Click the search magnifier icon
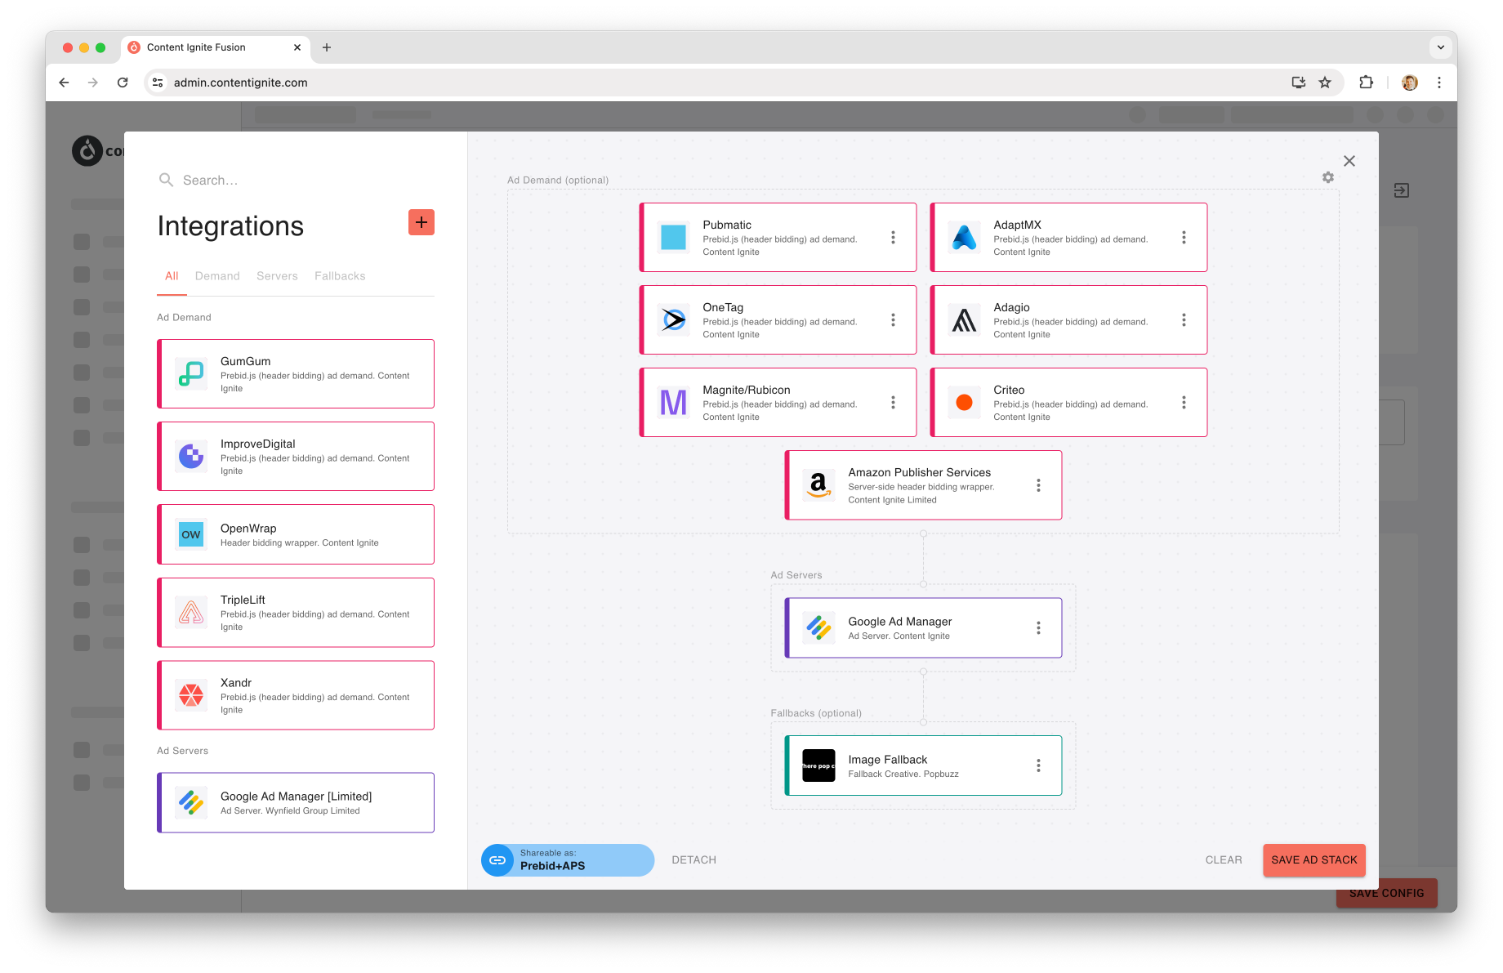The width and height of the screenshot is (1503, 973). tap(166, 180)
